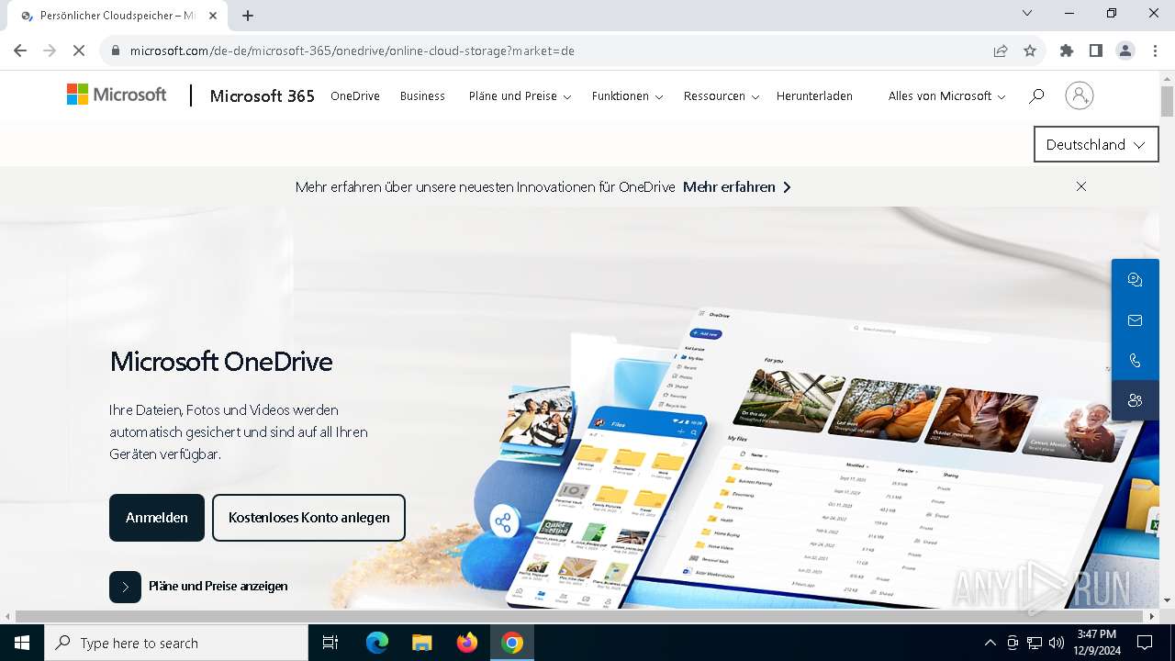The width and height of the screenshot is (1175, 661).
Task: Open File Explorer from taskbar
Action: [x=422, y=643]
